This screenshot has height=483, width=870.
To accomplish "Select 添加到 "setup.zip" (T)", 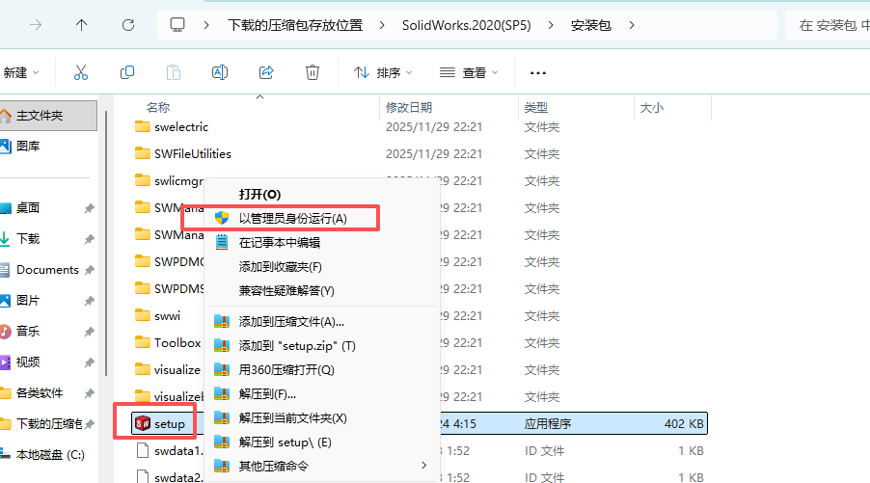I will click(297, 345).
